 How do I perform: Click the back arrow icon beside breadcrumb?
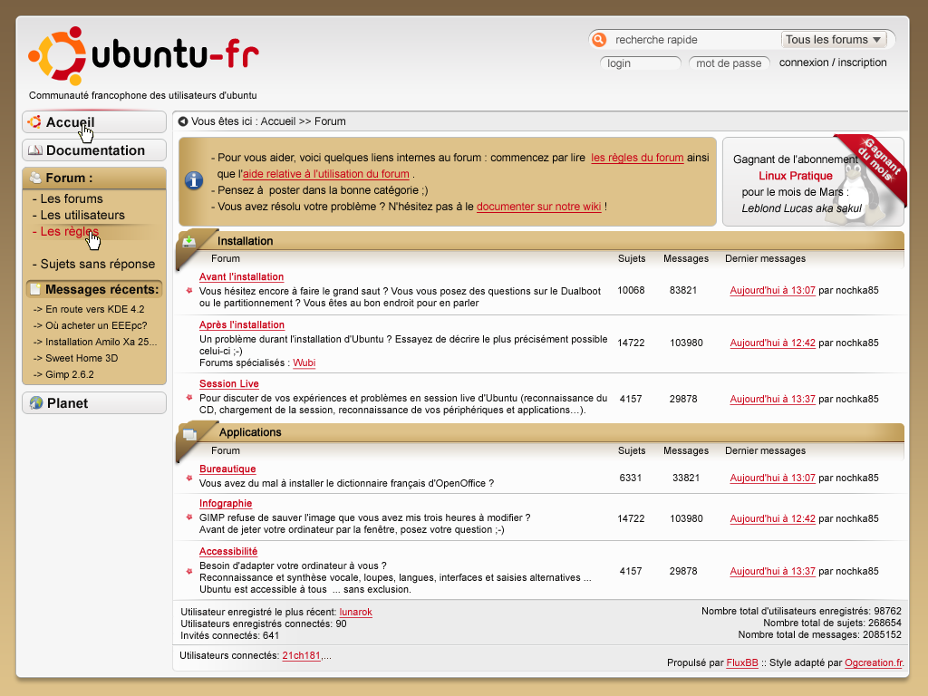[x=183, y=121]
